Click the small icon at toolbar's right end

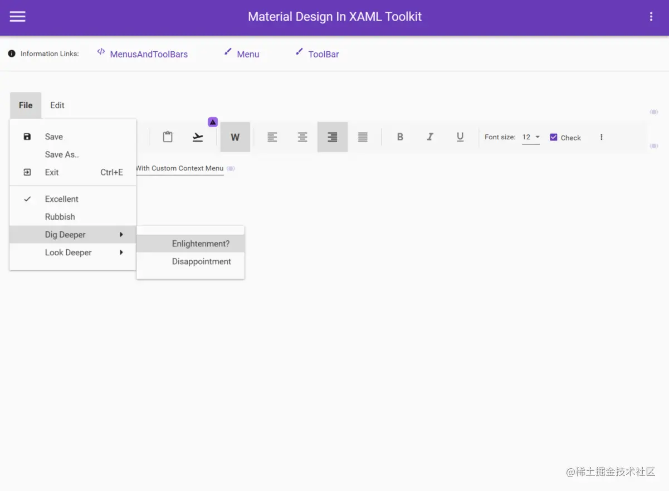[x=654, y=146]
